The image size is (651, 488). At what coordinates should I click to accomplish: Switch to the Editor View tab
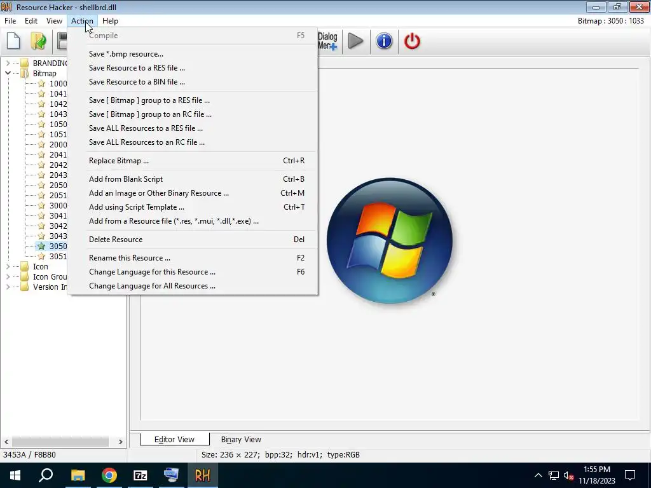(x=174, y=440)
